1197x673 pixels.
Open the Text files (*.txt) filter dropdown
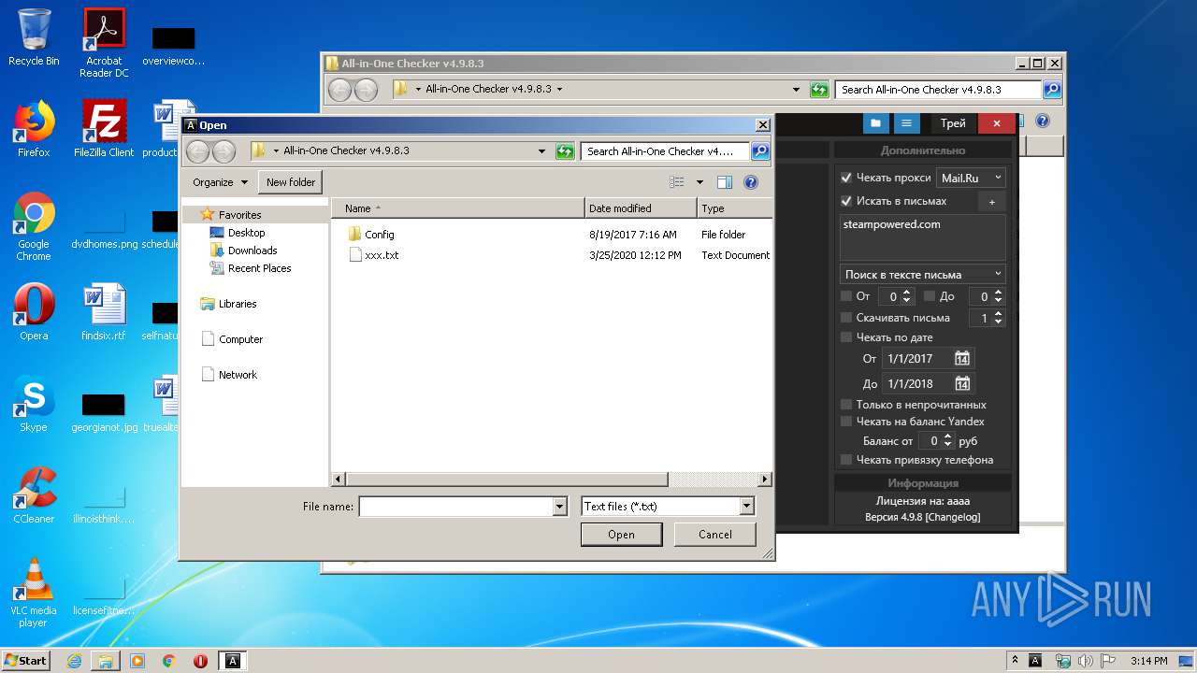pyautogui.click(x=746, y=507)
